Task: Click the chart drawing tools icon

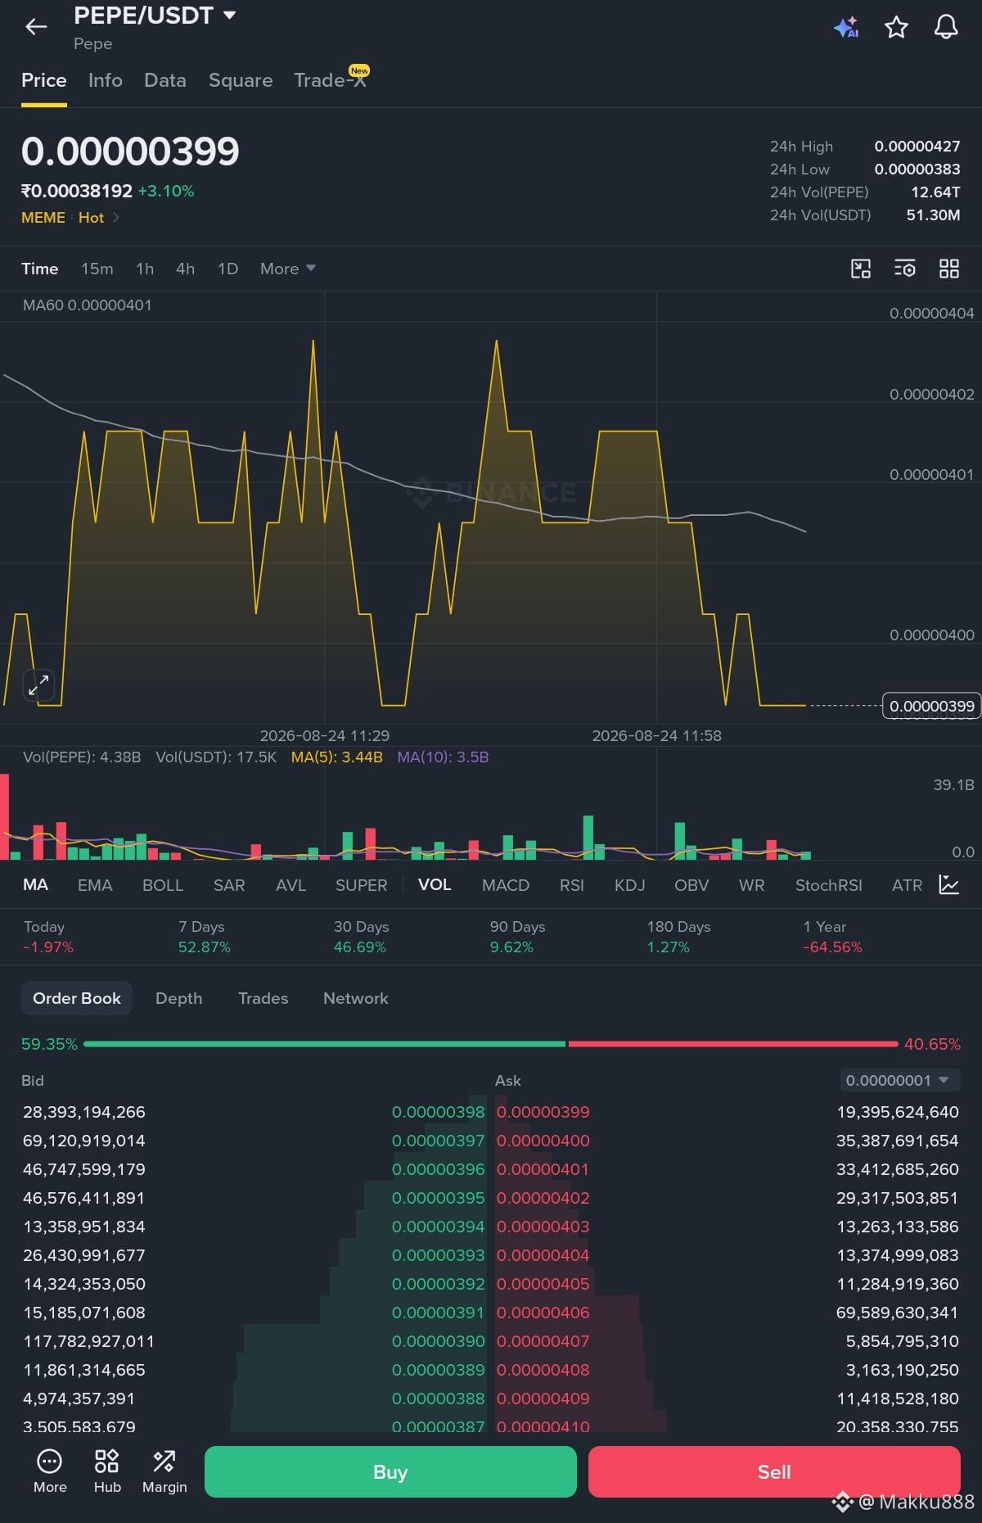Action: (x=861, y=269)
